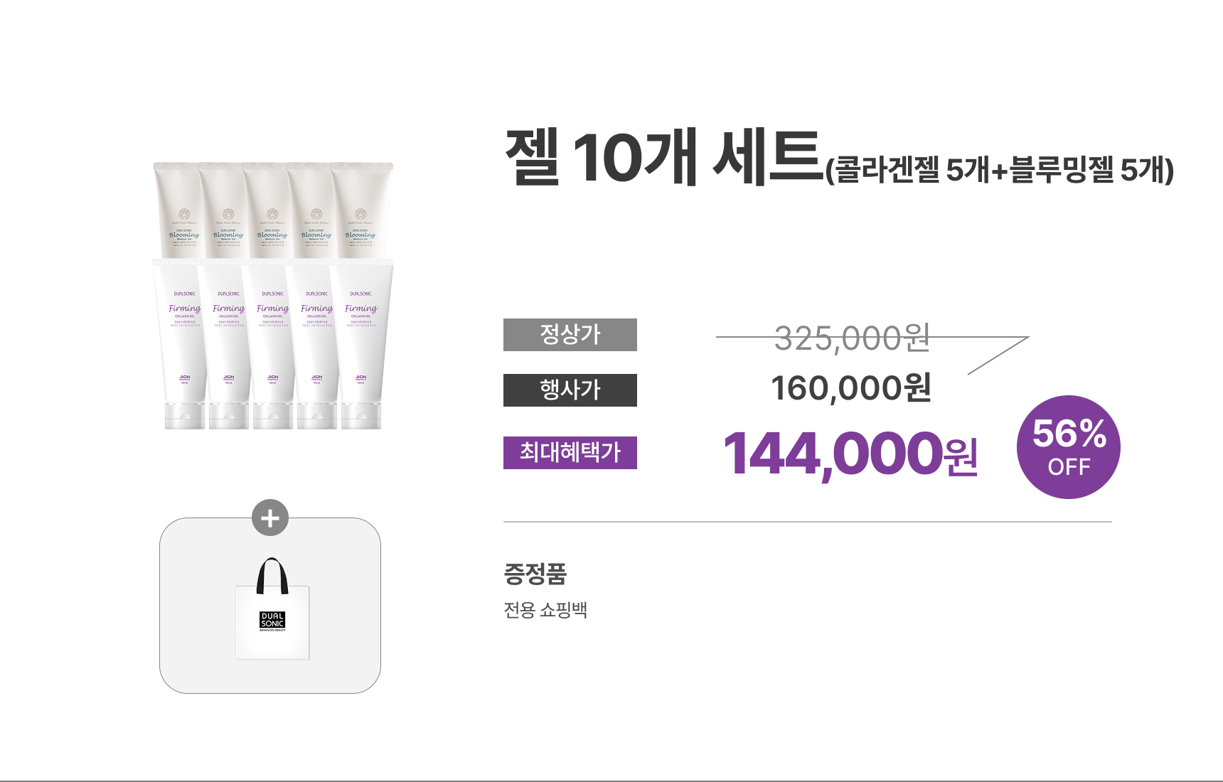Click the dark 행사가 label
The height and width of the screenshot is (782, 1223).
[570, 390]
